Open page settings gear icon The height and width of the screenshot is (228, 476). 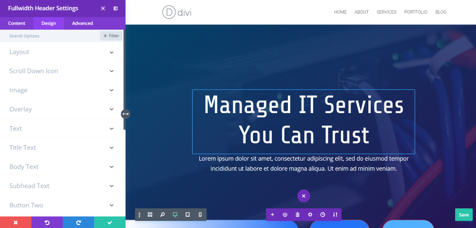(x=310, y=215)
